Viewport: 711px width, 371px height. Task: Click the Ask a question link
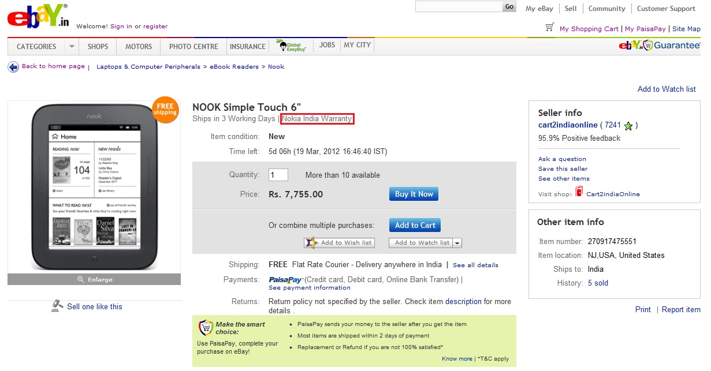pos(562,159)
